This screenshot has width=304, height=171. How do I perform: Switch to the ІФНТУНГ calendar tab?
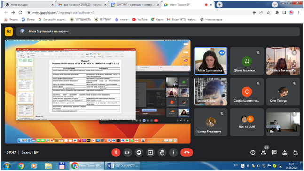pos(135,5)
